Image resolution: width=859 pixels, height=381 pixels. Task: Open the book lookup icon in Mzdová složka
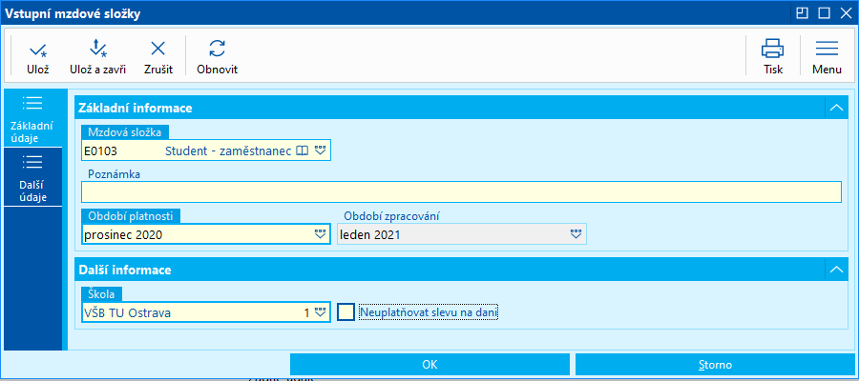coord(303,150)
